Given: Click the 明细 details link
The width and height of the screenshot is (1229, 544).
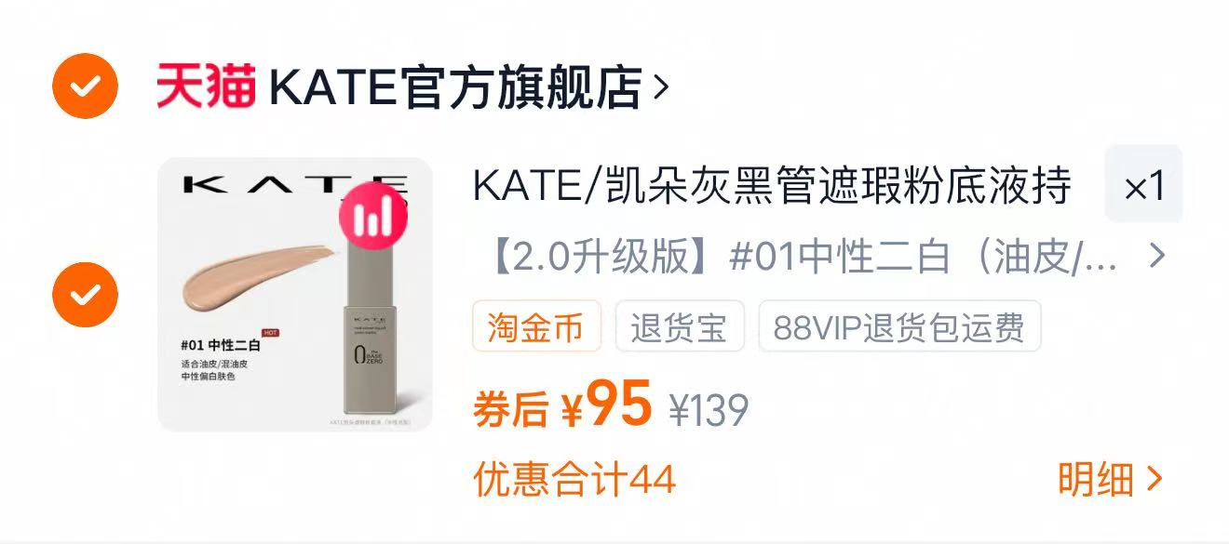Looking at the screenshot, I should click(x=1096, y=479).
